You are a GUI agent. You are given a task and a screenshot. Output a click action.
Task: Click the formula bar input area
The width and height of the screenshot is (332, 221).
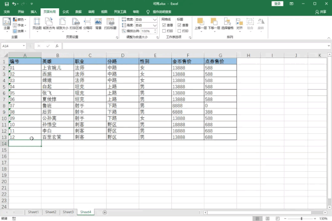[x=195, y=46]
